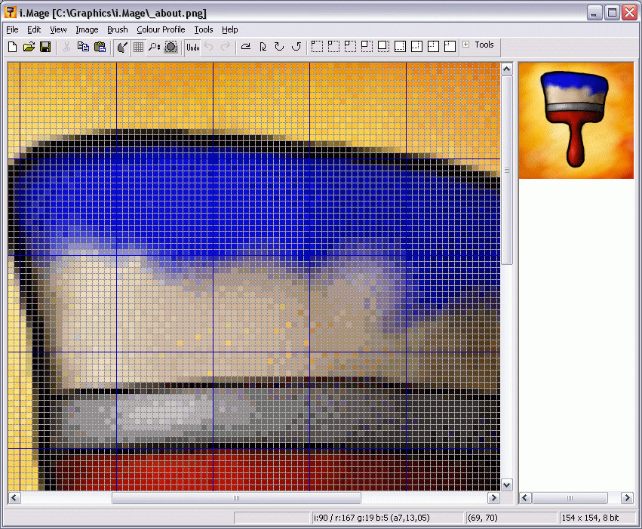Open the magnifier zoom tool
Viewport: 642px width, 529px height.
click(155, 47)
